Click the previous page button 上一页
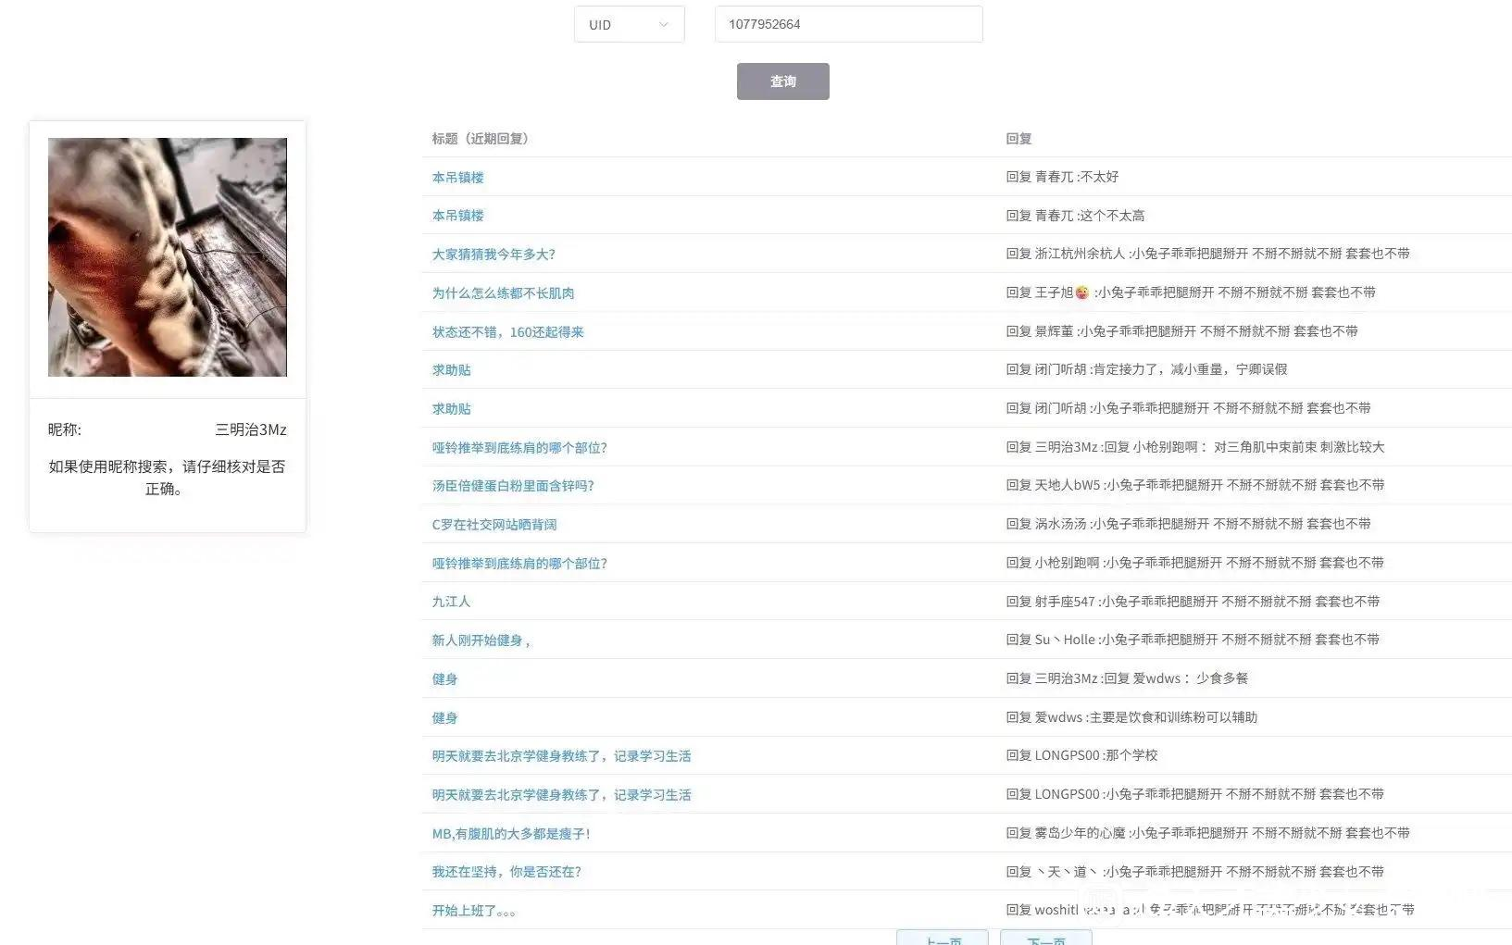The height and width of the screenshot is (945, 1512). (x=943, y=938)
